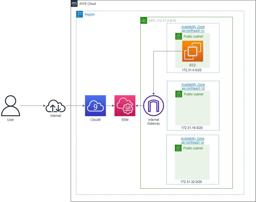The width and height of the screenshot is (256, 202).
Task: Select the 'Cloud9' label text
Action: point(96,120)
